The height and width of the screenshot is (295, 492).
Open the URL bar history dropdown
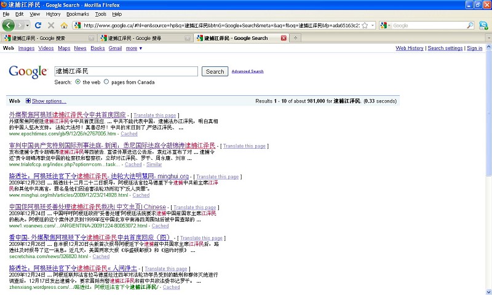(x=373, y=25)
